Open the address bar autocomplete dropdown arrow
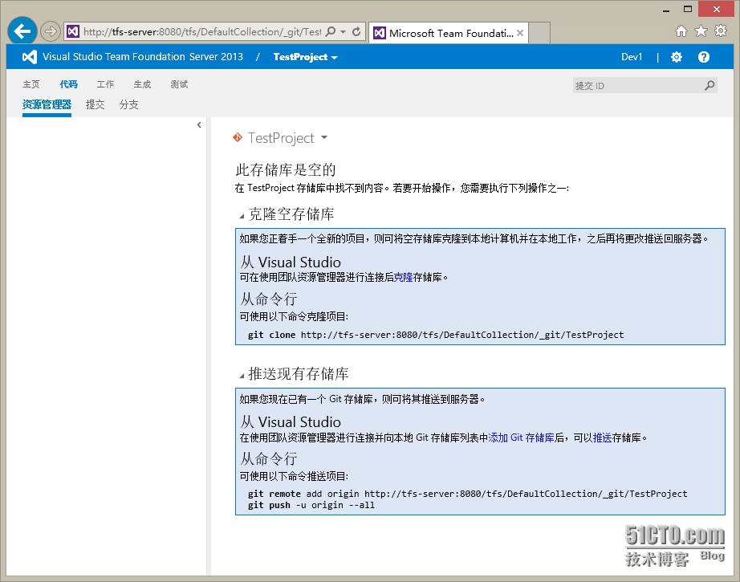Image resolution: width=740 pixels, height=582 pixels. coord(344,31)
